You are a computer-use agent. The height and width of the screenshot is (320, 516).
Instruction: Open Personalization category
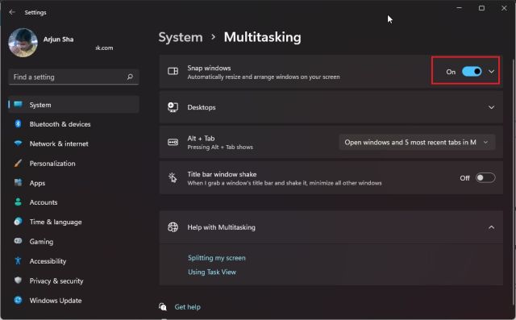[73, 163]
